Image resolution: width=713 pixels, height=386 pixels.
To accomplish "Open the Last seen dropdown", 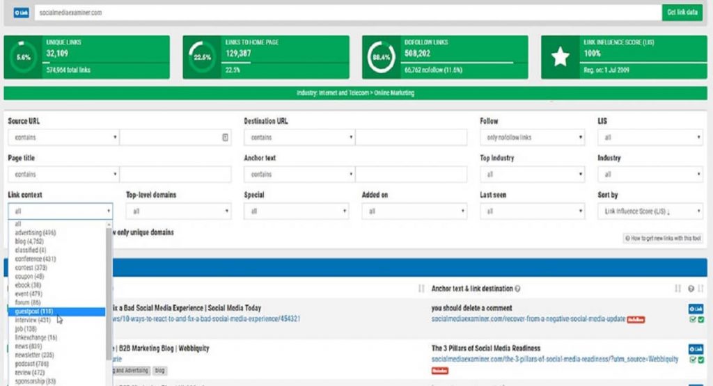I will (x=532, y=211).
